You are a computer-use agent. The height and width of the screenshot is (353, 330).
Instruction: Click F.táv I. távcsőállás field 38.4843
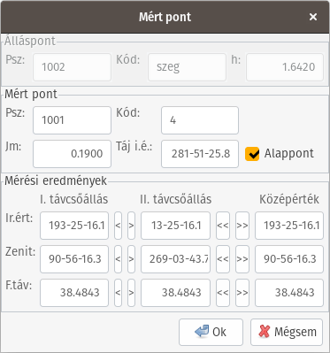pos(74,293)
